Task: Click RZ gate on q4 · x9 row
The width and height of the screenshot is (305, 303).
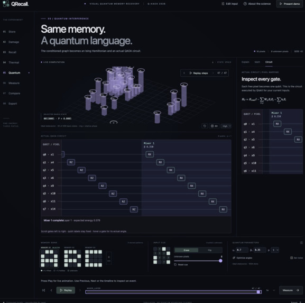Action: point(103,186)
